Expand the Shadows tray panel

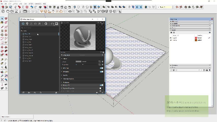[x=190, y=65]
